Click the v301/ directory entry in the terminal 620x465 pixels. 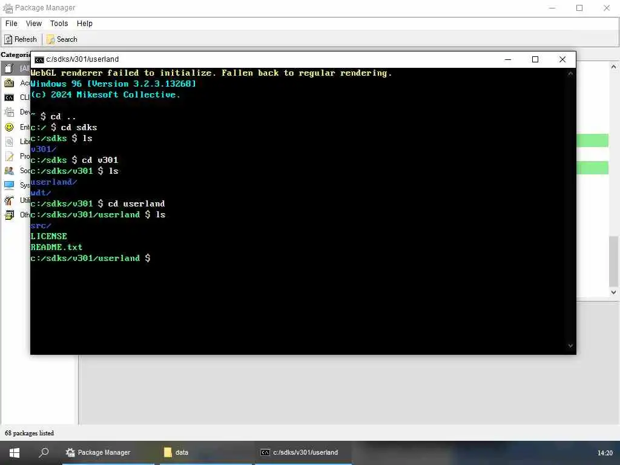(44, 149)
